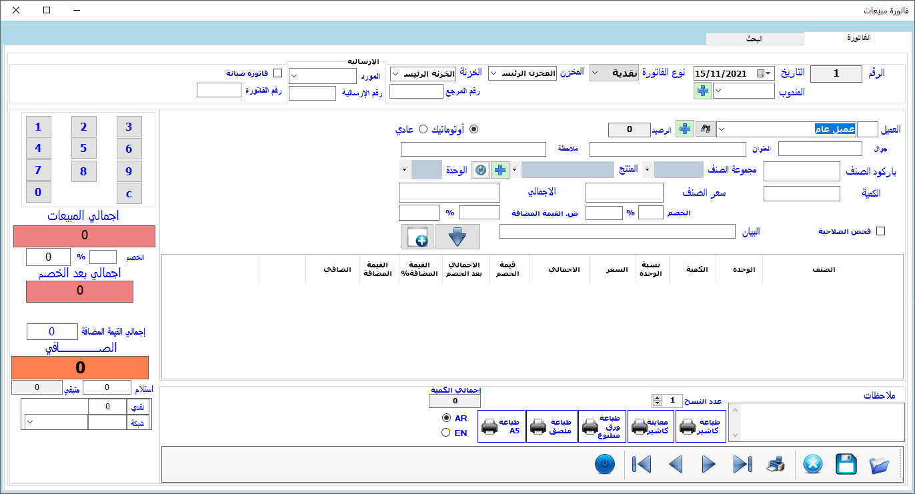Viewport: 915px width, 494px height.
Task: Check the فحص الصلاحية checkbox
Action: 880,231
